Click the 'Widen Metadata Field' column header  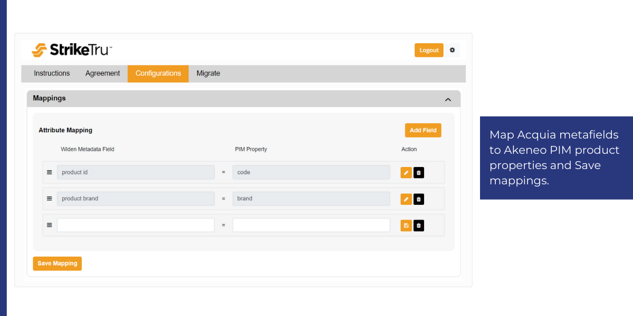click(88, 149)
